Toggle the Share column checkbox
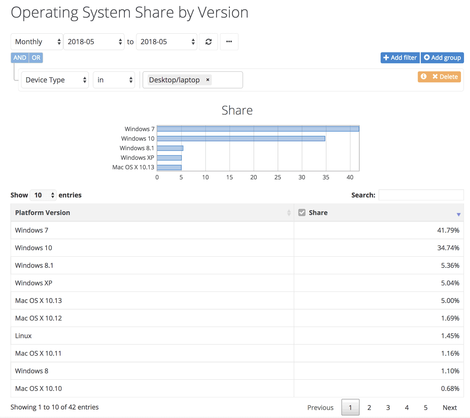 [302, 213]
